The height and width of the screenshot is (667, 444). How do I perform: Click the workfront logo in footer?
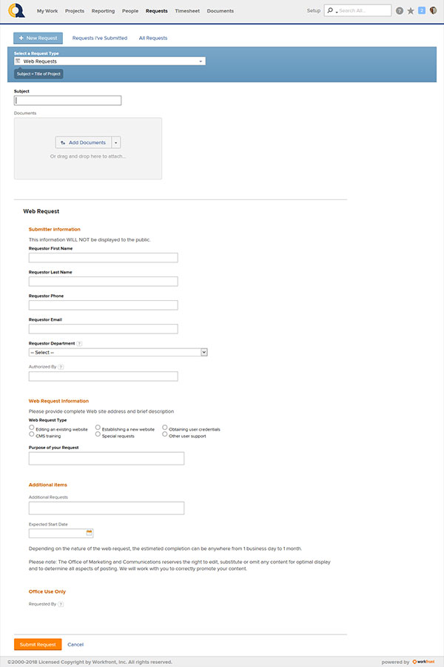click(423, 662)
